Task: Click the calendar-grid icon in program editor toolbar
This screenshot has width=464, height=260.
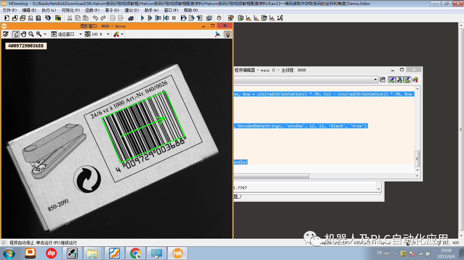Action: (x=383, y=80)
